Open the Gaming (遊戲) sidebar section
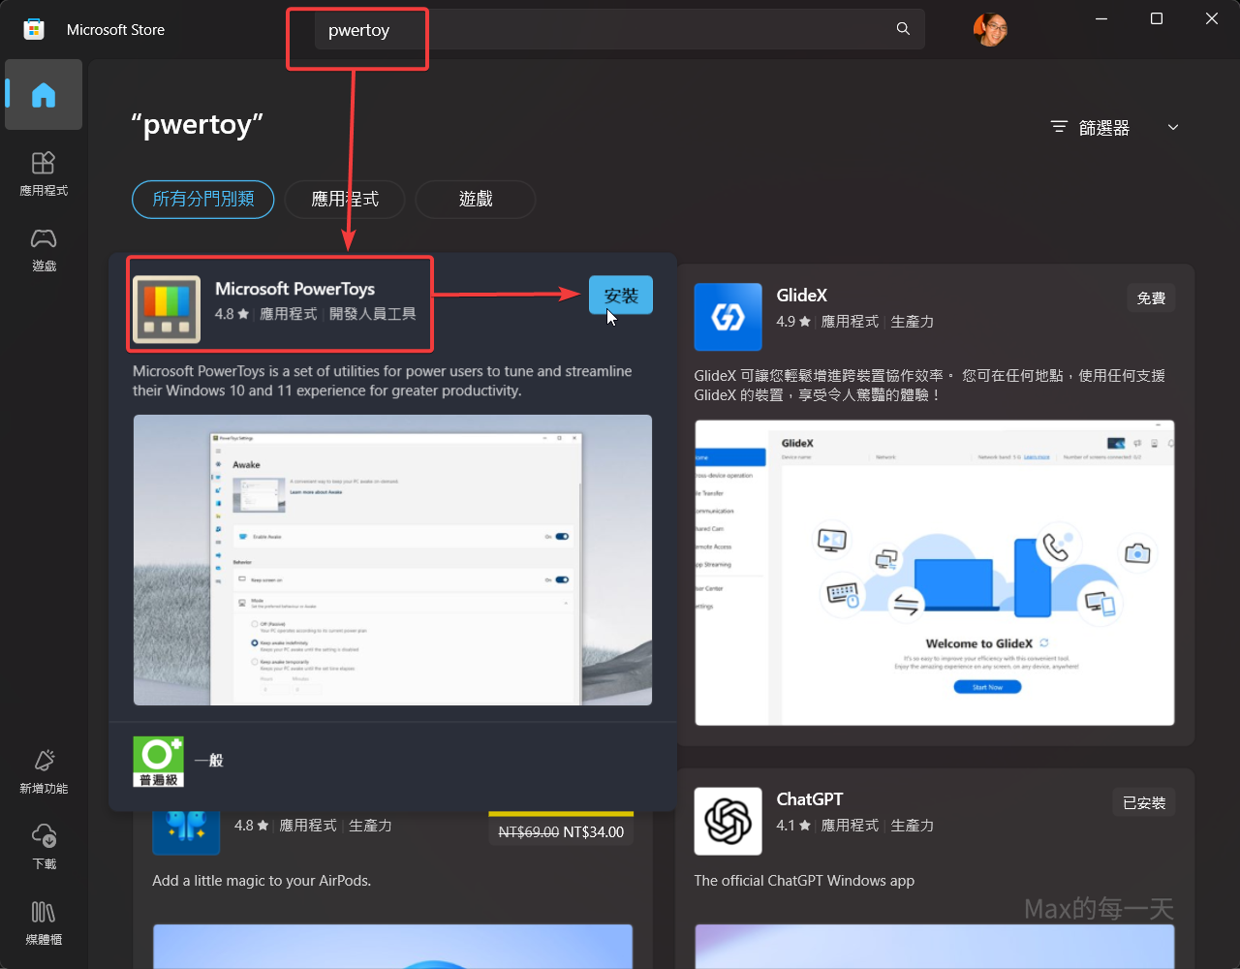The image size is (1240, 969). (x=44, y=248)
